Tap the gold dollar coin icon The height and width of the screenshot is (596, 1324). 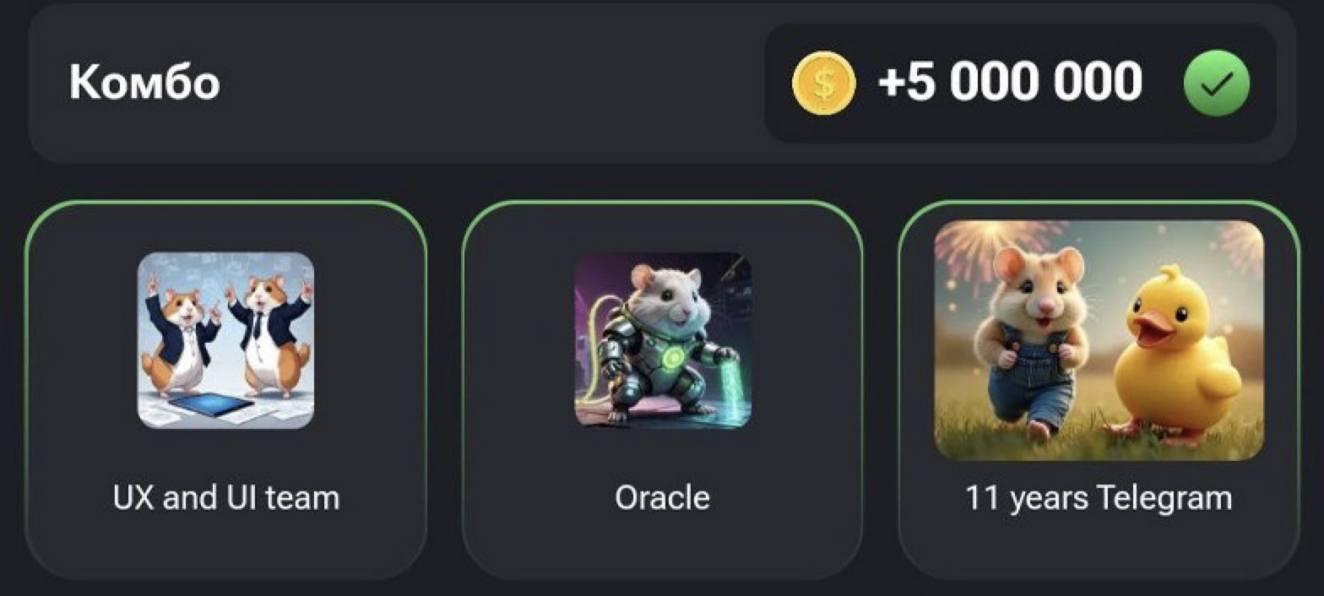tap(823, 84)
